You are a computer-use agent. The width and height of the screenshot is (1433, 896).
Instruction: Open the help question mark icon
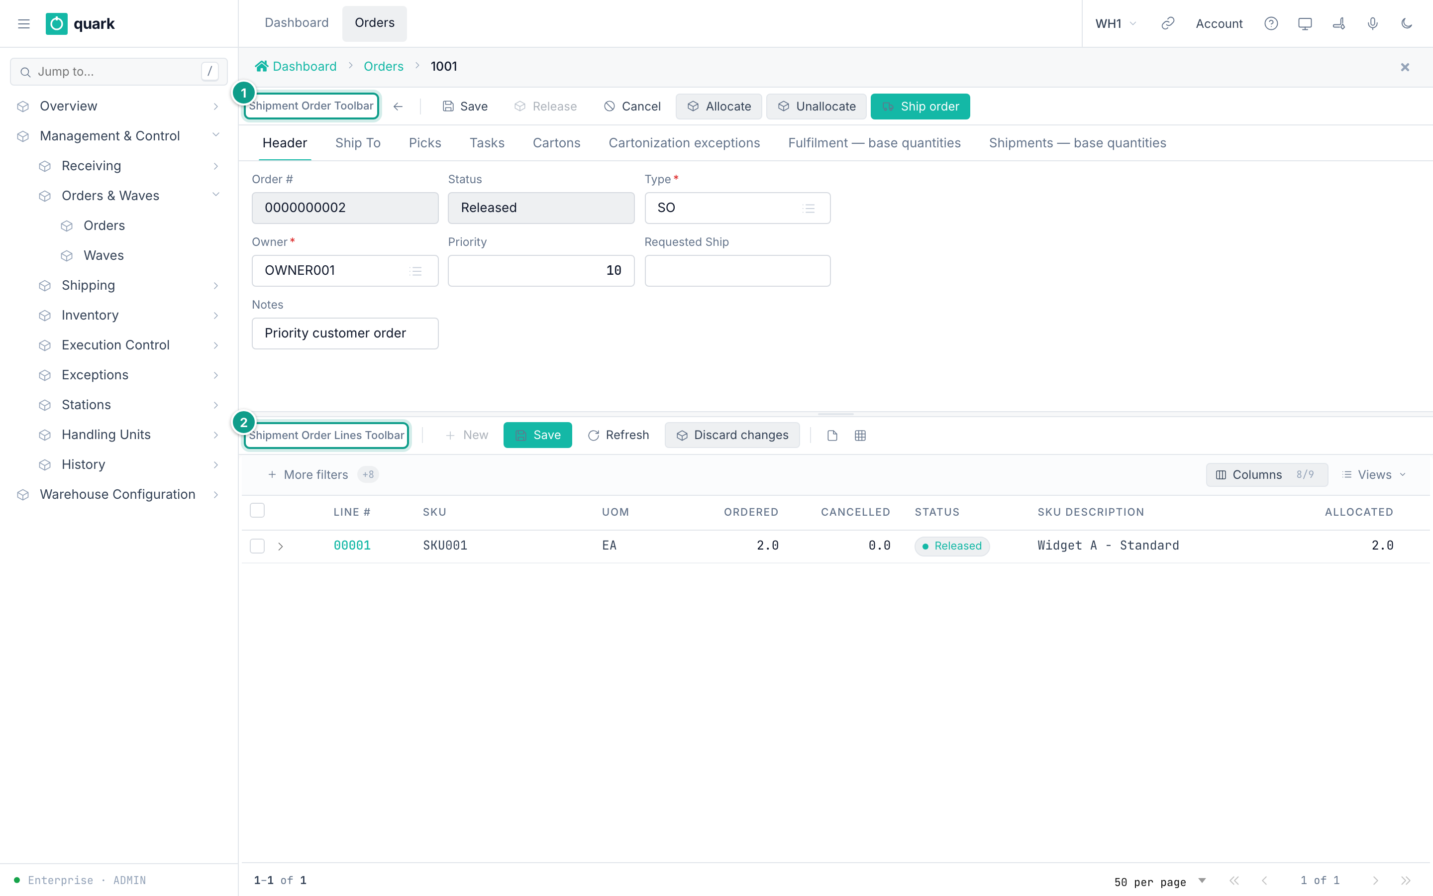[x=1271, y=24]
